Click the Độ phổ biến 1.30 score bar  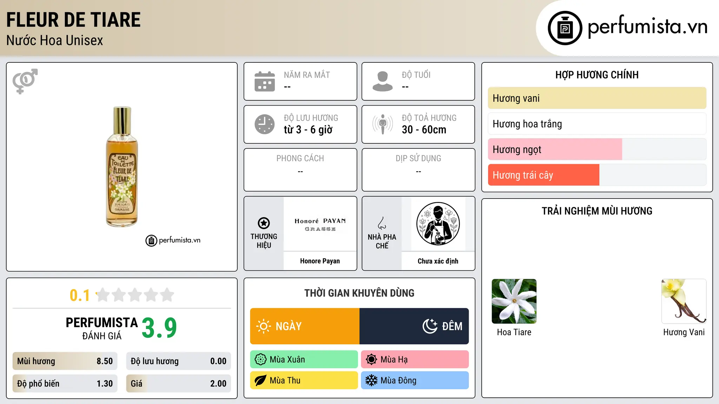click(x=65, y=384)
